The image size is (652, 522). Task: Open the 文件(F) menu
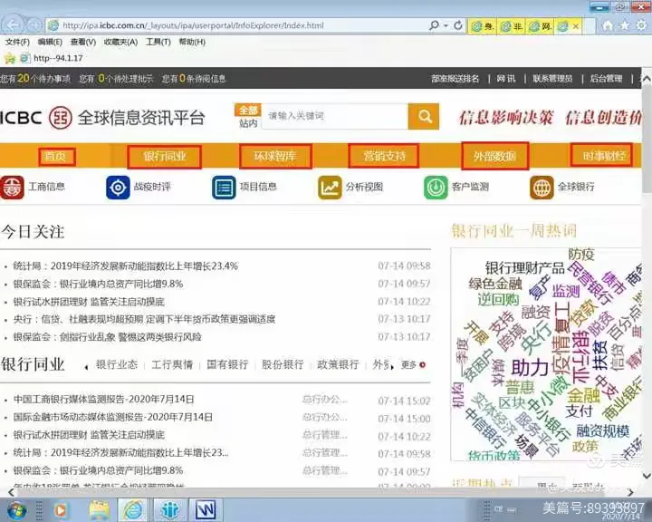pyautogui.click(x=17, y=42)
